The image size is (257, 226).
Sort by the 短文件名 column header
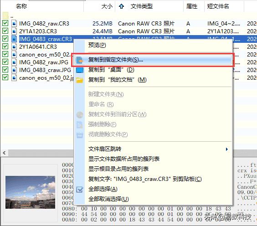click(218, 6)
